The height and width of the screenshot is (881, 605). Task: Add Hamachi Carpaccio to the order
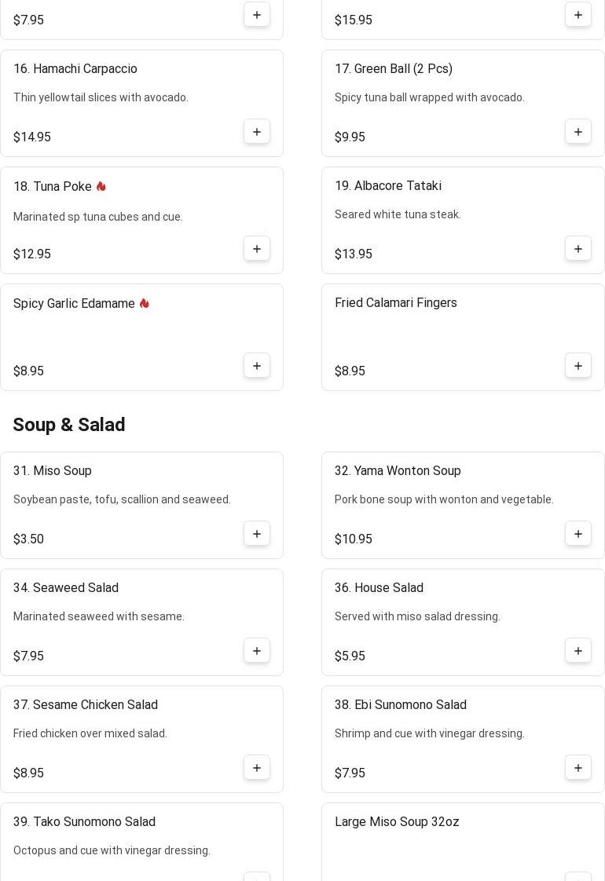257,132
